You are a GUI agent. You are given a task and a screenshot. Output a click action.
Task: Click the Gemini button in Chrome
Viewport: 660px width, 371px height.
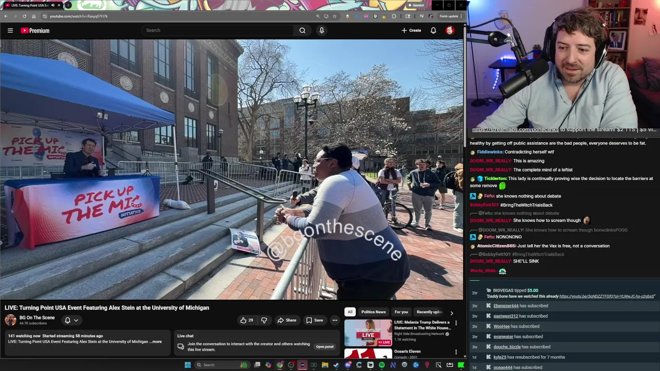[416, 5]
